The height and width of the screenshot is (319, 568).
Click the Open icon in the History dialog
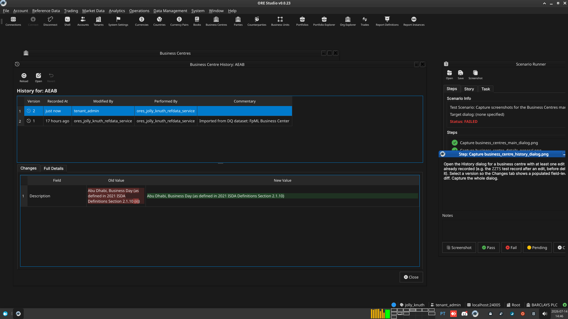(38, 78)
